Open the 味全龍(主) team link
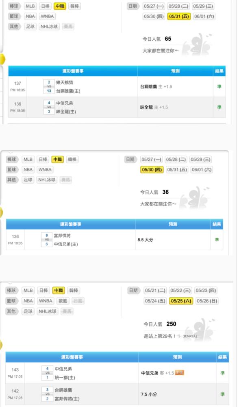The width and height of the screenshot is (239, 407). pos(66,112)
